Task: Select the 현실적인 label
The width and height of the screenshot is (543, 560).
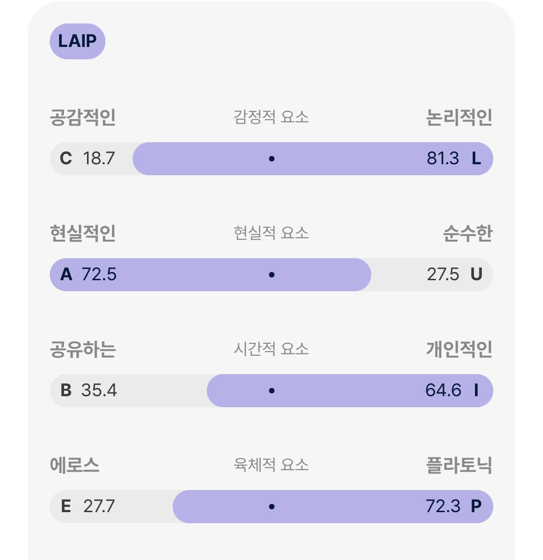Action: coord(83,233)
